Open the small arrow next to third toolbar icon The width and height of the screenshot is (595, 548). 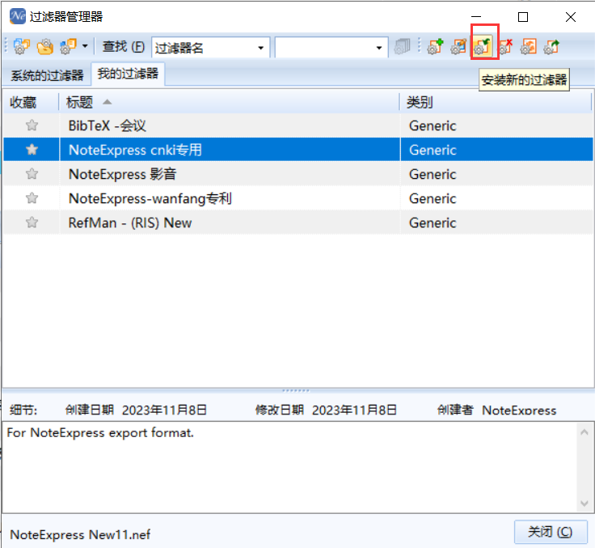point(85,46)
